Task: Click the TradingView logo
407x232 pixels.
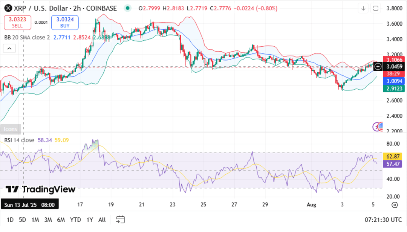Action: point(40,189)
